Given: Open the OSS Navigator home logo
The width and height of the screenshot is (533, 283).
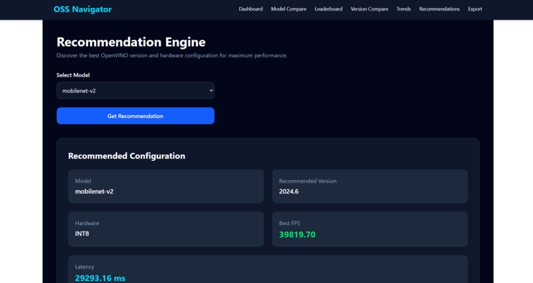Looking at the screenshot, I should tap(83, 9).
